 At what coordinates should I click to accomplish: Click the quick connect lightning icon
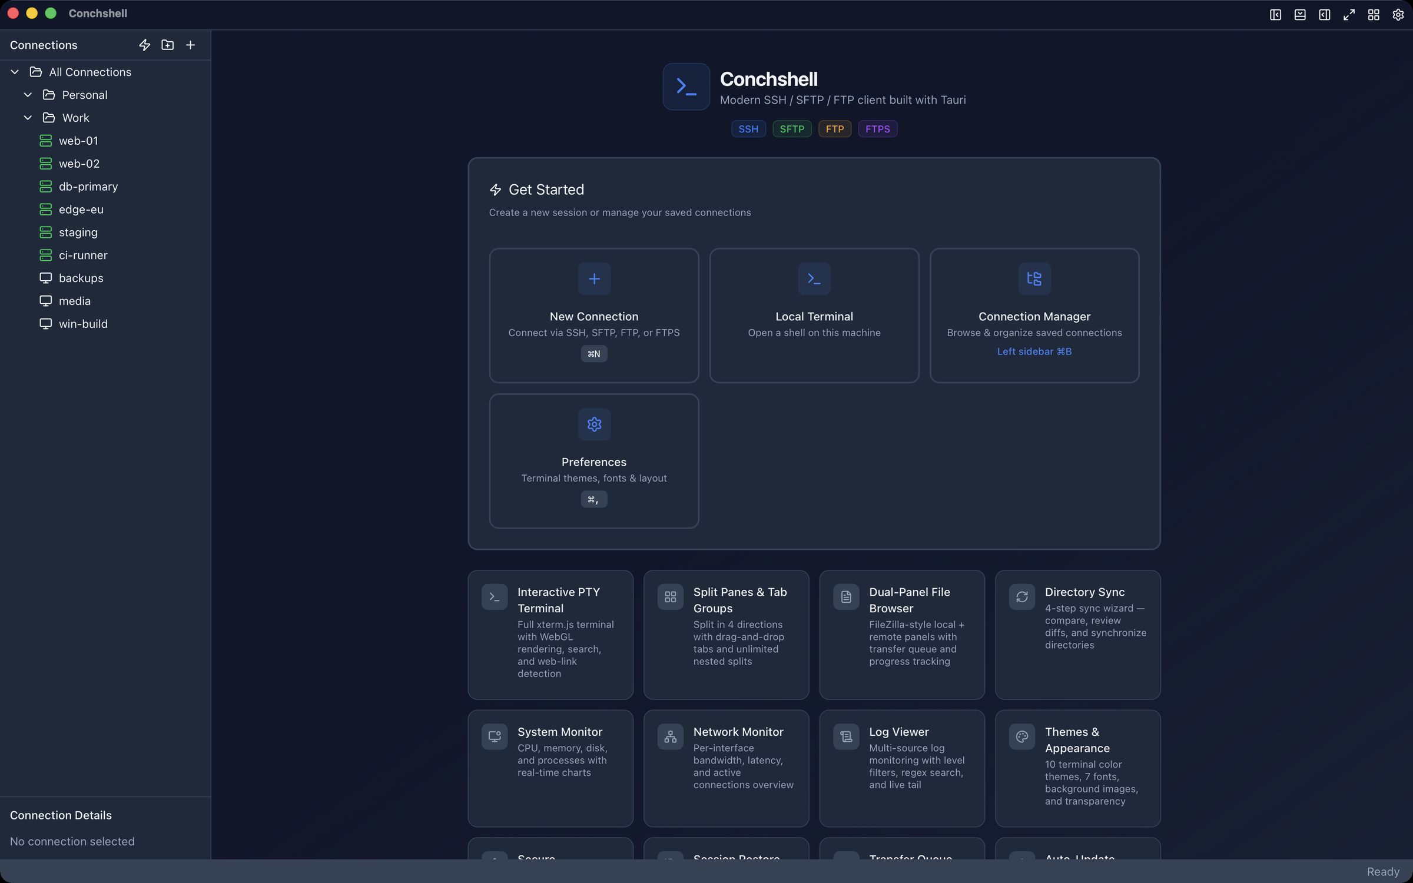(x=144, y=45)
